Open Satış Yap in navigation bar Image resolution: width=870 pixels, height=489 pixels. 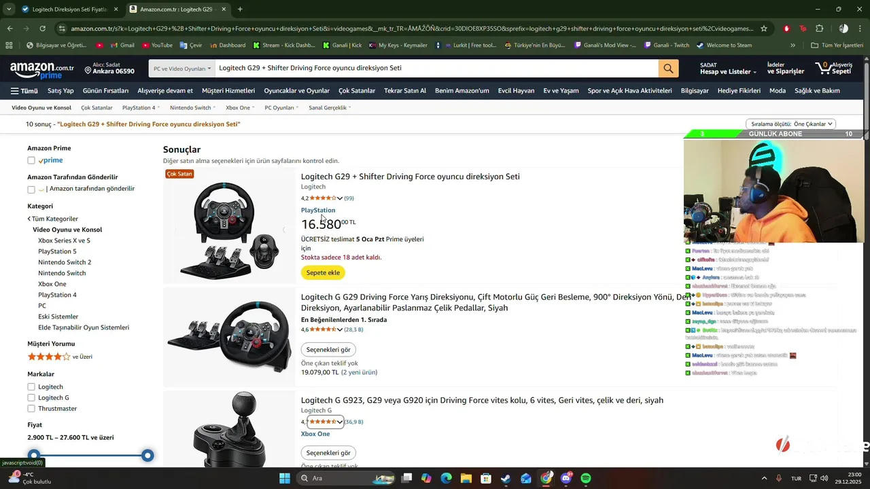click(60, 91)
